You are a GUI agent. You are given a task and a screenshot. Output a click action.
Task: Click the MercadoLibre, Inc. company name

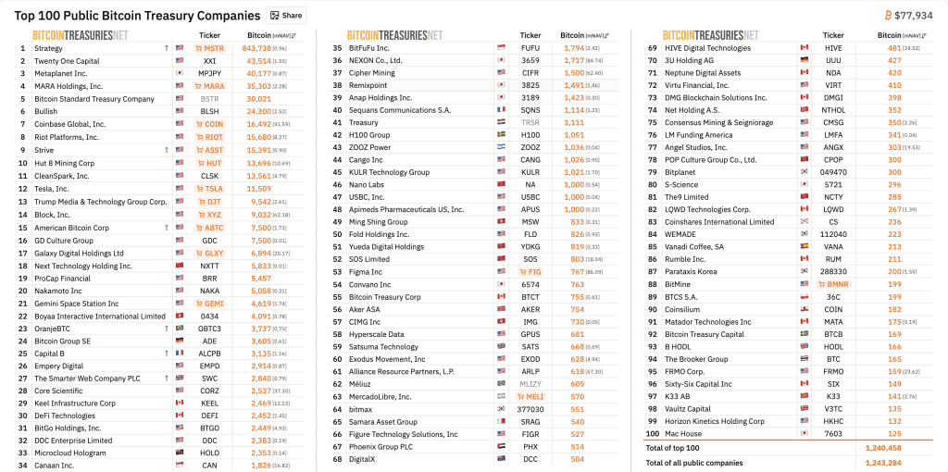click(x=380, y=396)
